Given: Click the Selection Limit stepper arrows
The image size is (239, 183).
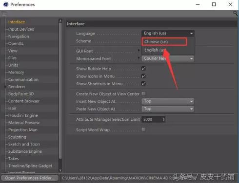Looking at the screenshot, I should 163,120.
